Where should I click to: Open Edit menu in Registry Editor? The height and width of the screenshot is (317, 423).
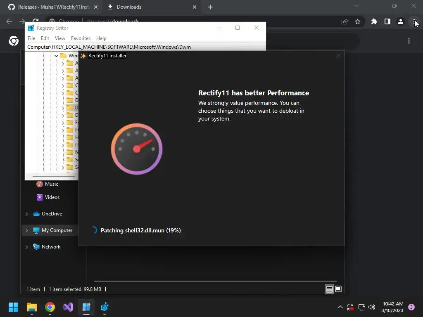point(45,38)
